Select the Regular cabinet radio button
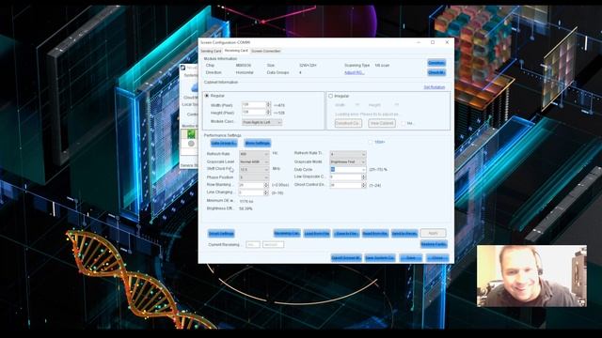602x338 pixels. (x=207, y=96)
